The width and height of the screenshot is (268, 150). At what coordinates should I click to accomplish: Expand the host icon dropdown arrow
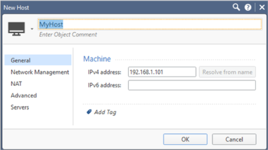[x=32, y=29]
